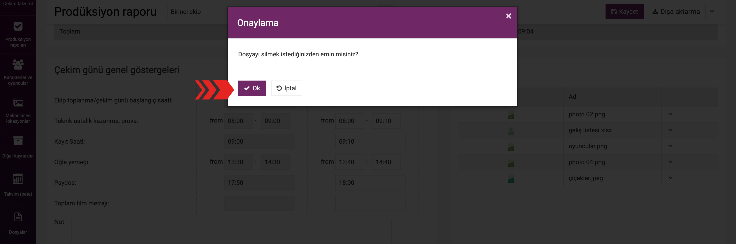Click the Kaydet save button

point(624,12)
